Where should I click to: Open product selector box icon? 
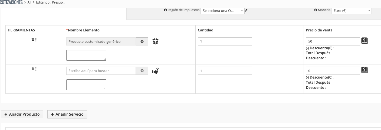(x=155, y=41)
